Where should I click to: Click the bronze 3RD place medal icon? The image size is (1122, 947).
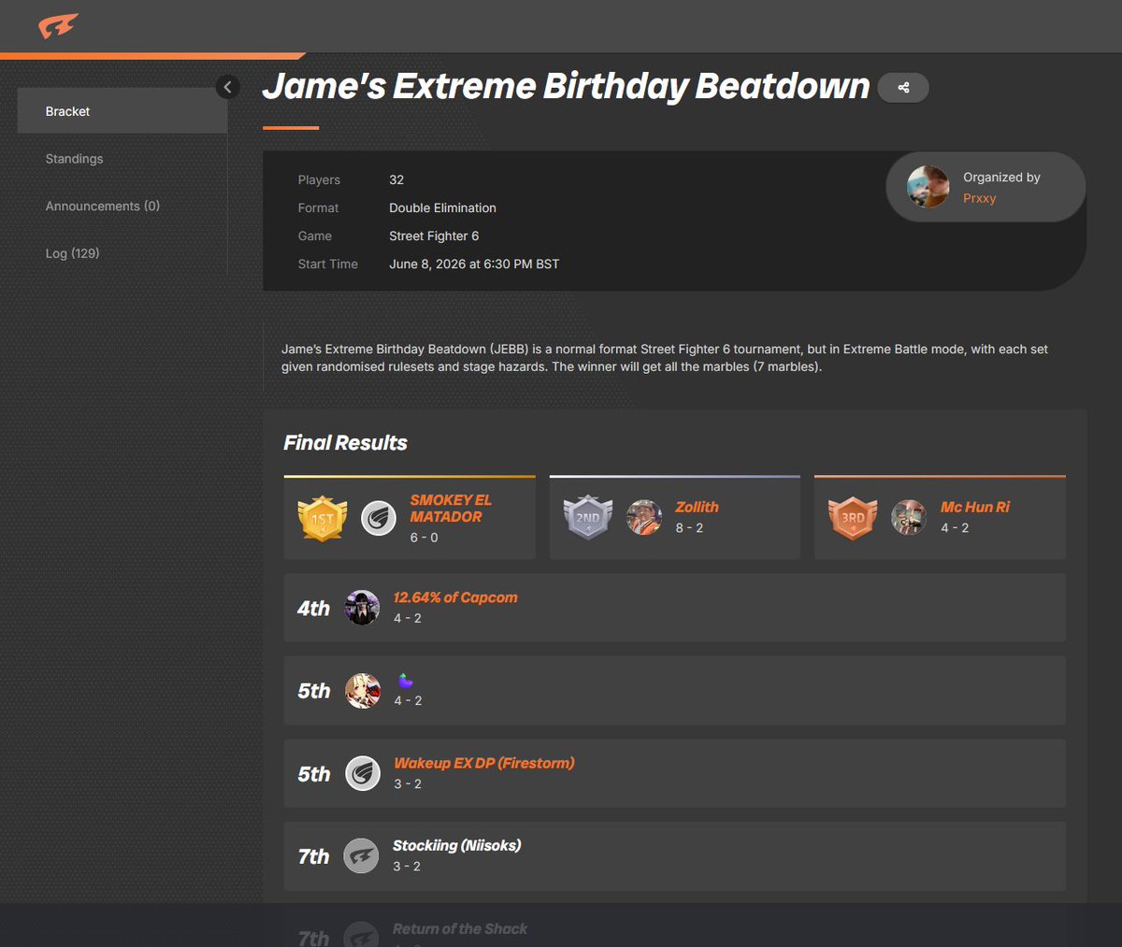pos(853,517)
